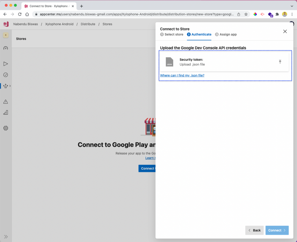Expand Distribute submenu chevron in sidebar
297x242 pixels.
coord(10,86)
